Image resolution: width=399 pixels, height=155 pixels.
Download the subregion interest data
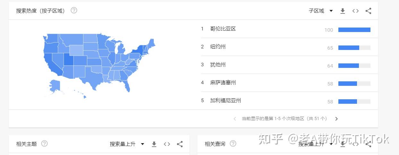343,11
